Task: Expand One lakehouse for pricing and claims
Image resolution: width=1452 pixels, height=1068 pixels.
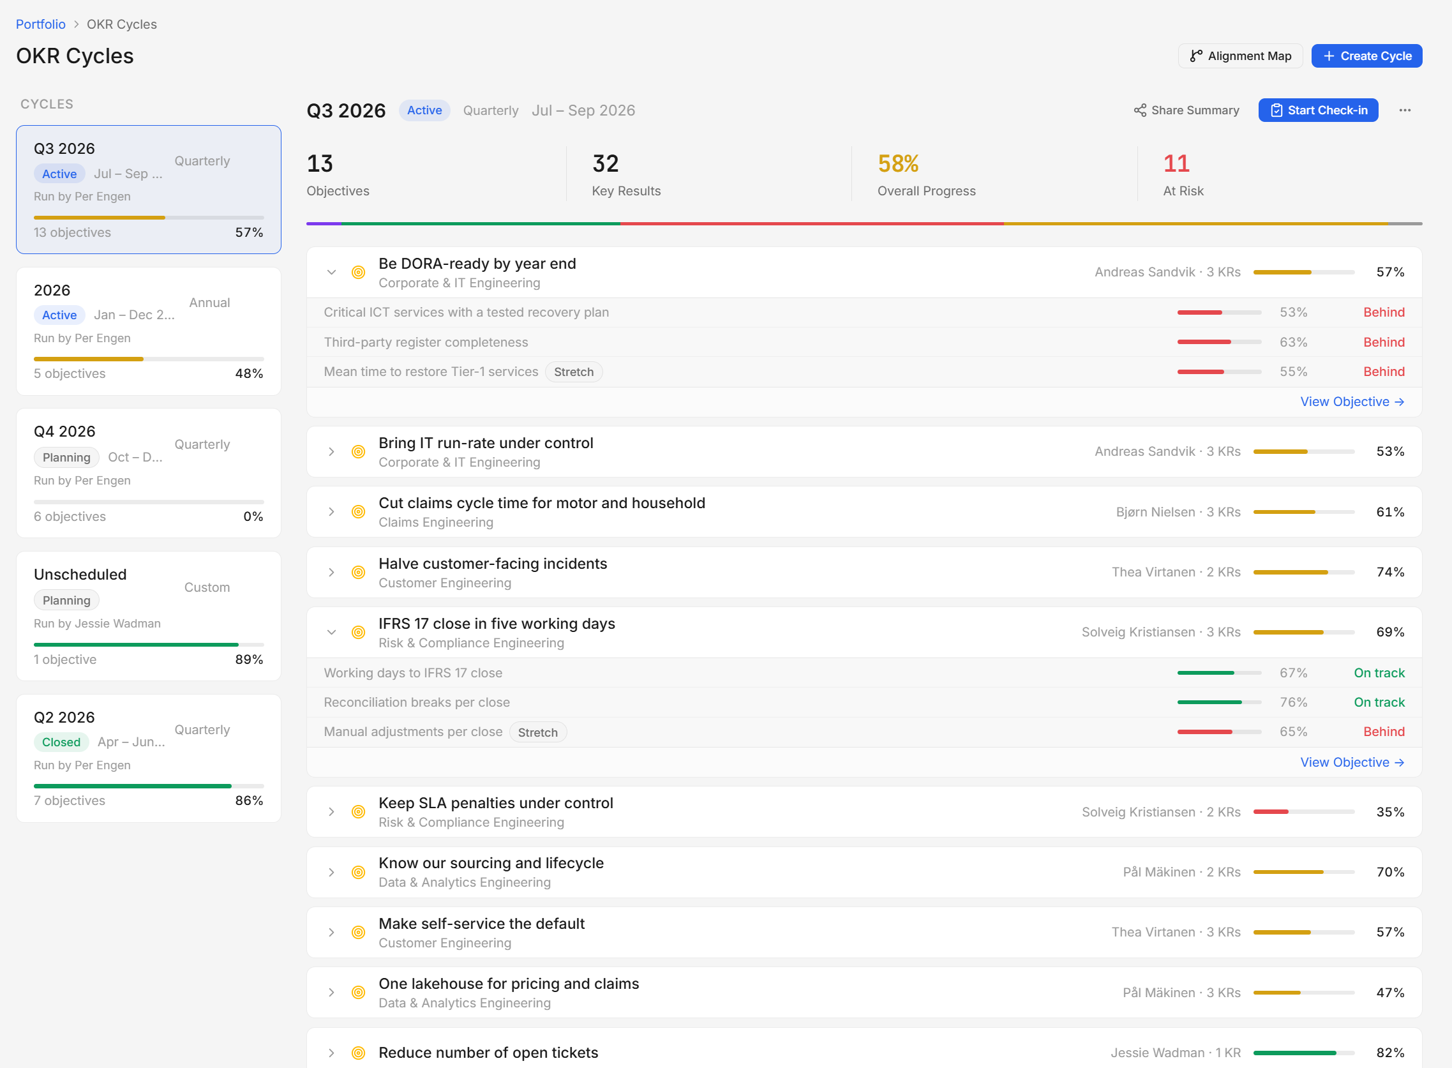Action: (x=331, y=993)
